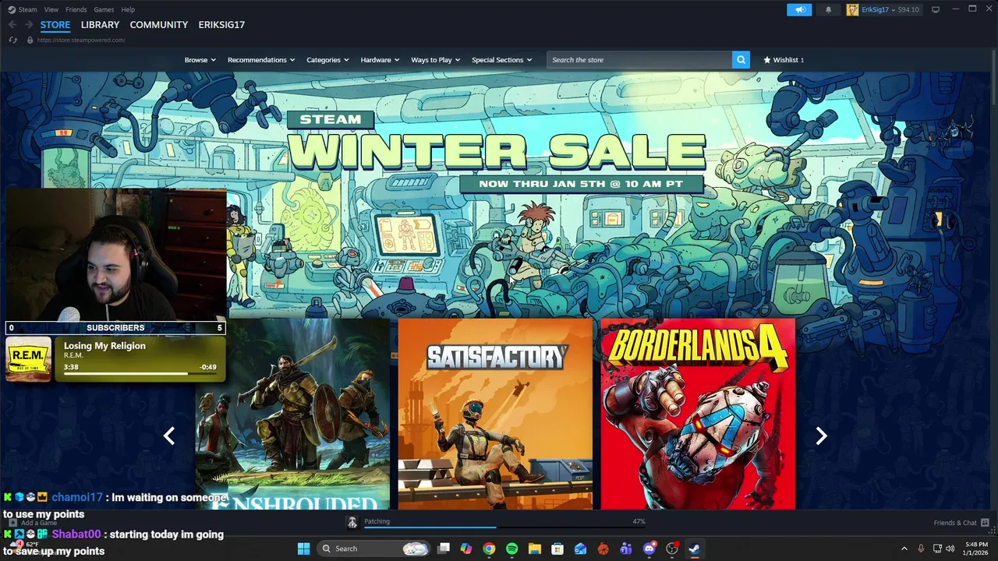Click the microphone tray icon
This screenshot has width=998, height=561.
(922, 549)
